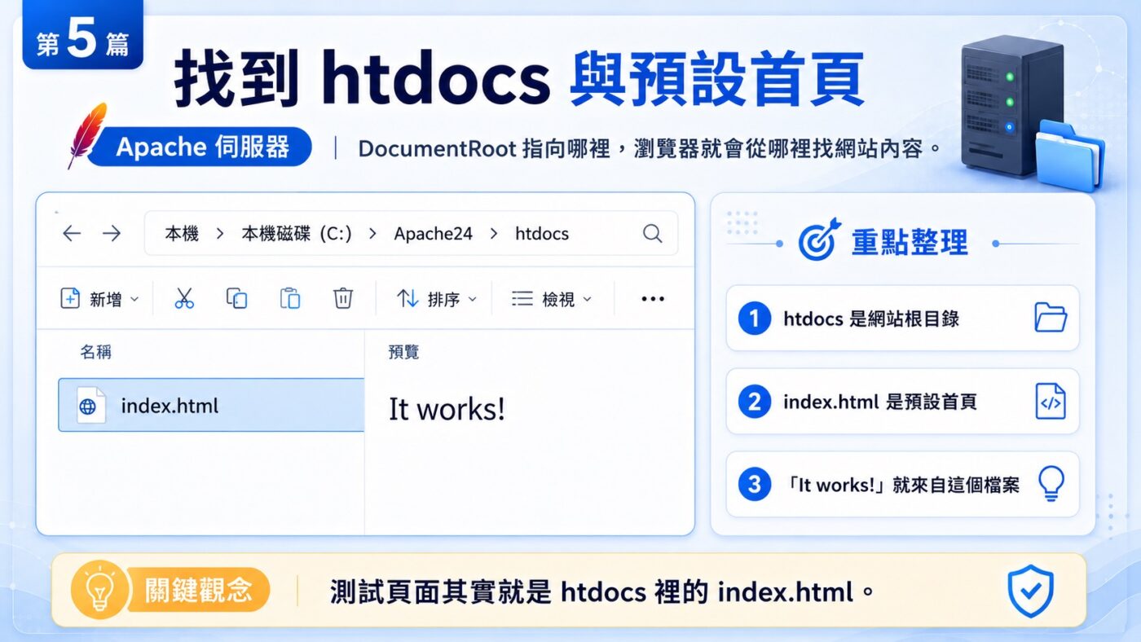Image resolution: width=1141 pixels, height=642 pixels.
Task: Open the 檢視 view dropdown
Action: (x=552, y=299)
